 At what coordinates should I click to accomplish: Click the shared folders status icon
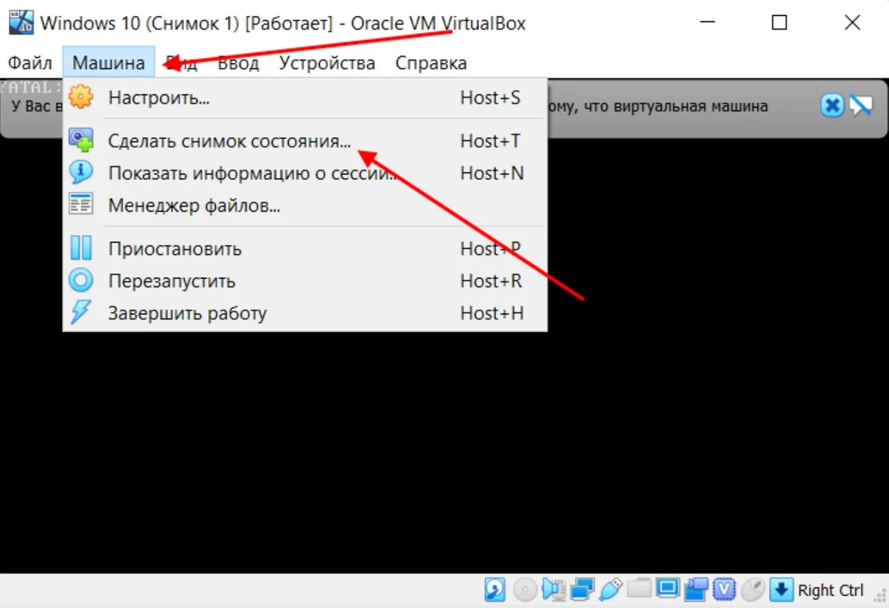point(640,589)
